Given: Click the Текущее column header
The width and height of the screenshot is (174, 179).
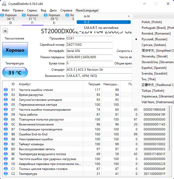Looking at the screenshot, I should pyautogui.click(x=92, y=84).
